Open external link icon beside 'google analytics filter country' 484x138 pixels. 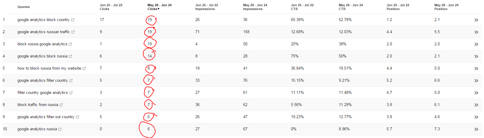71,81
